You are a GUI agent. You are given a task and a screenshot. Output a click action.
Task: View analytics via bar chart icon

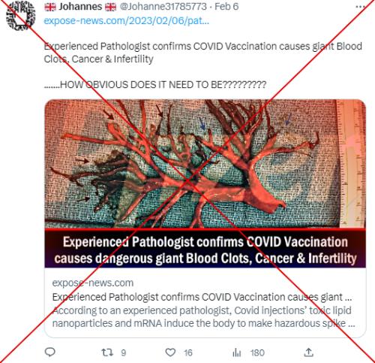[x=236, y=352]
